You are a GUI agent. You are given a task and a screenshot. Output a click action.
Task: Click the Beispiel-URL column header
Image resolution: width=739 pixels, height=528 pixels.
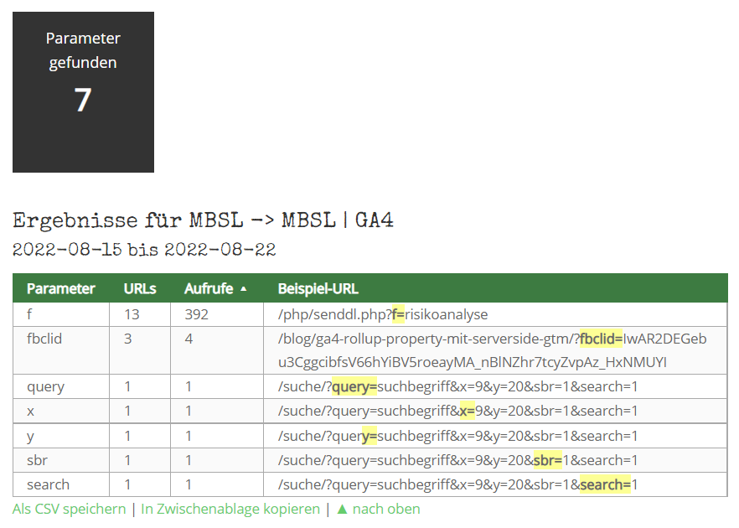click(x=318, y=289)
